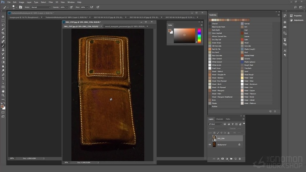Click the delete layer trash icon
The image size is (306, 172).
coord(240,159)
